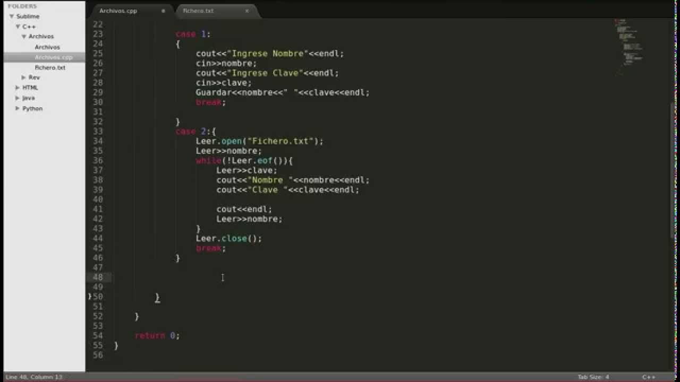
Task: Click the Line 48, Column 13 status
Action: (x=34, y=377)
